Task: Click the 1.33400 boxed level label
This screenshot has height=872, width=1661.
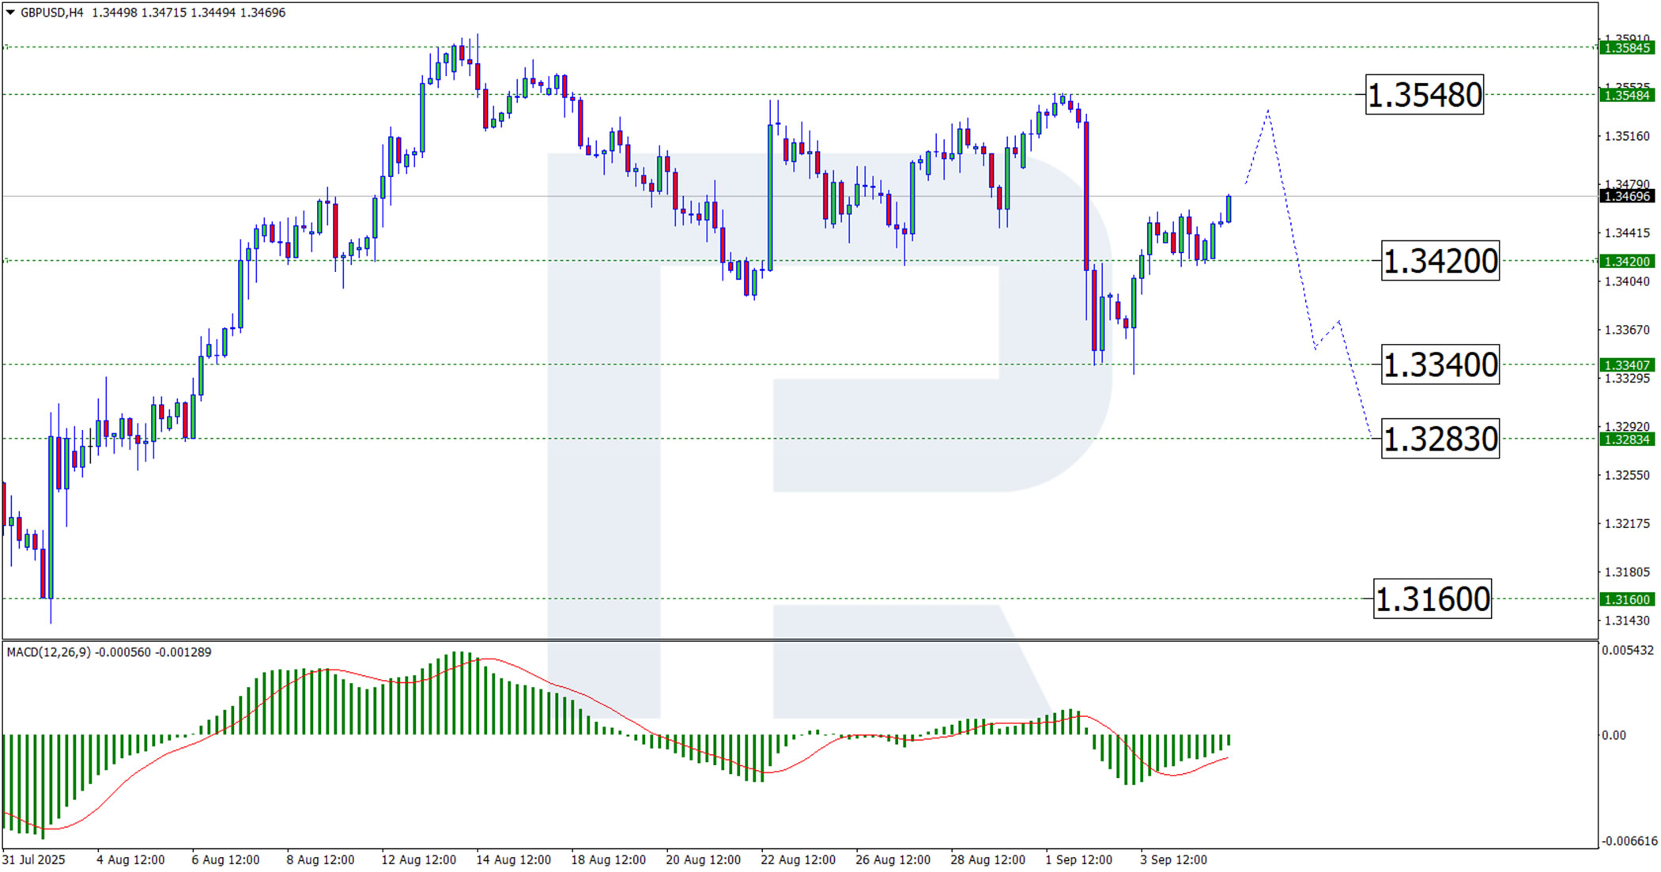Action: coord(1440,365)
